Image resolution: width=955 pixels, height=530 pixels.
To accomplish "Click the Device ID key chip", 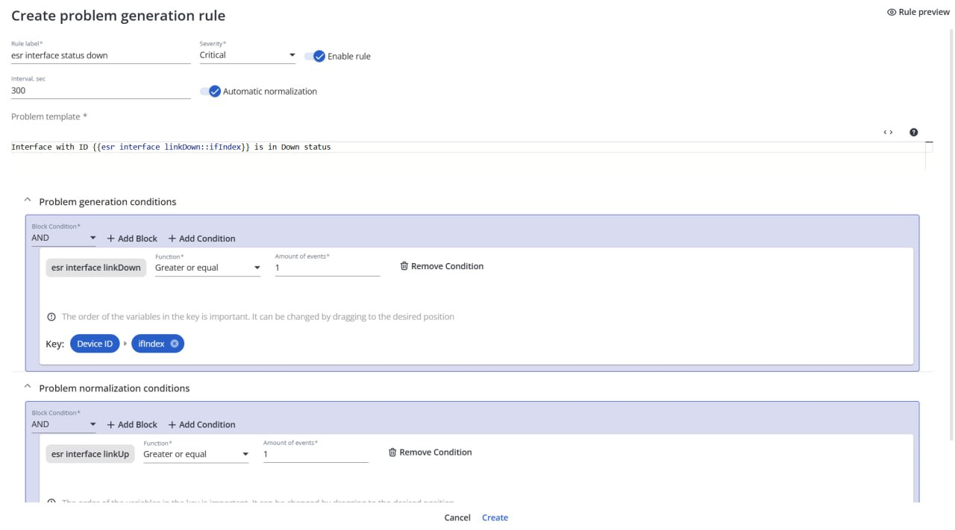I will point(95,344).
